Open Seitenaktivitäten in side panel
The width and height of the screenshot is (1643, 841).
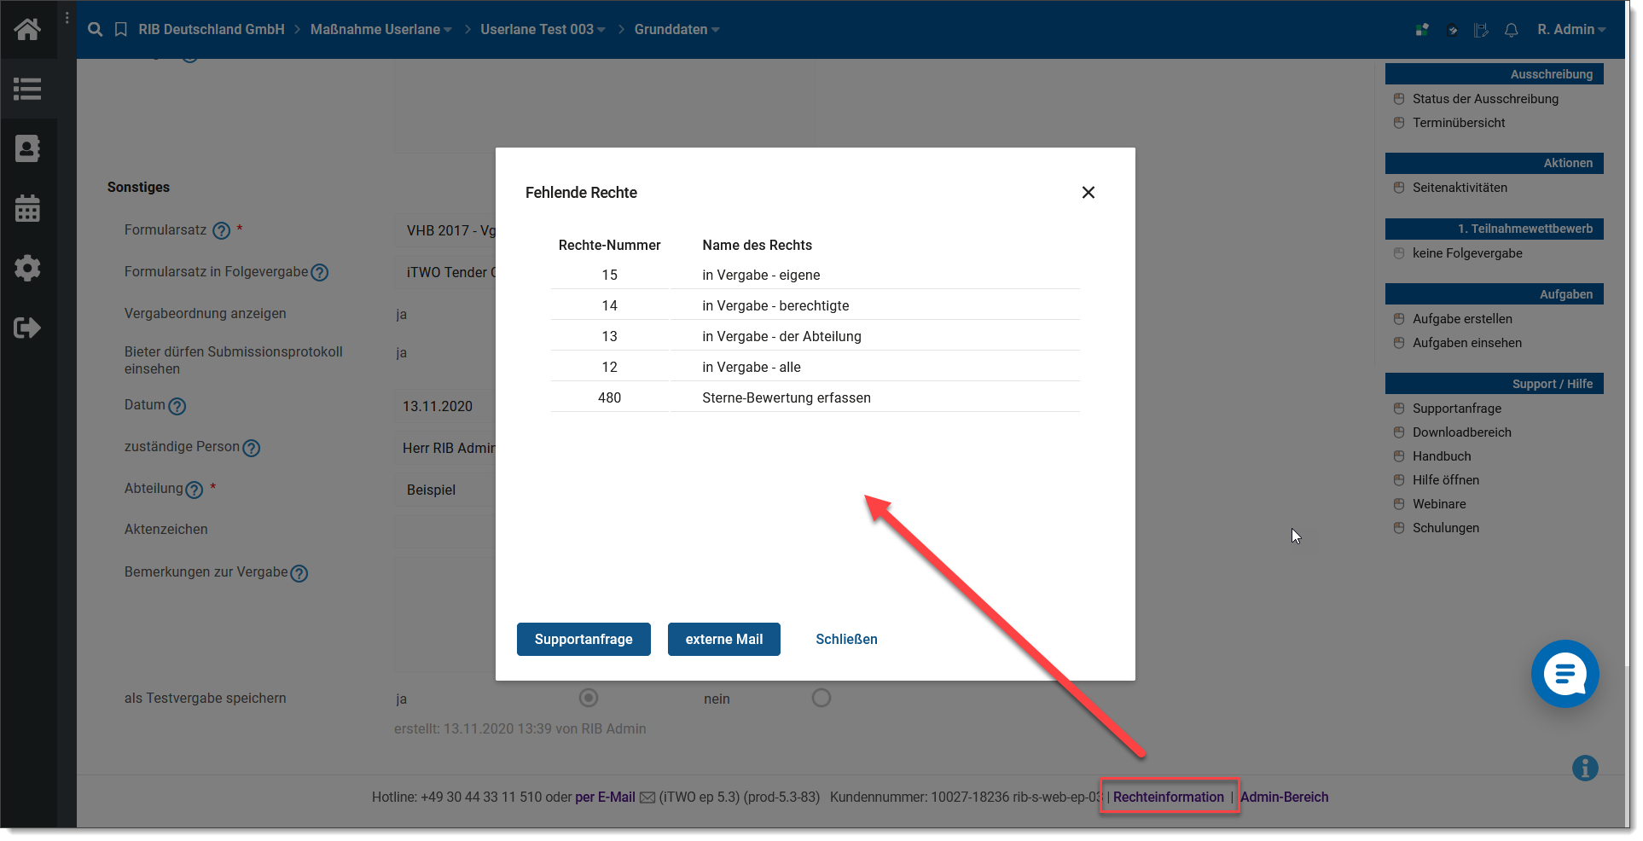point(1460,188)
